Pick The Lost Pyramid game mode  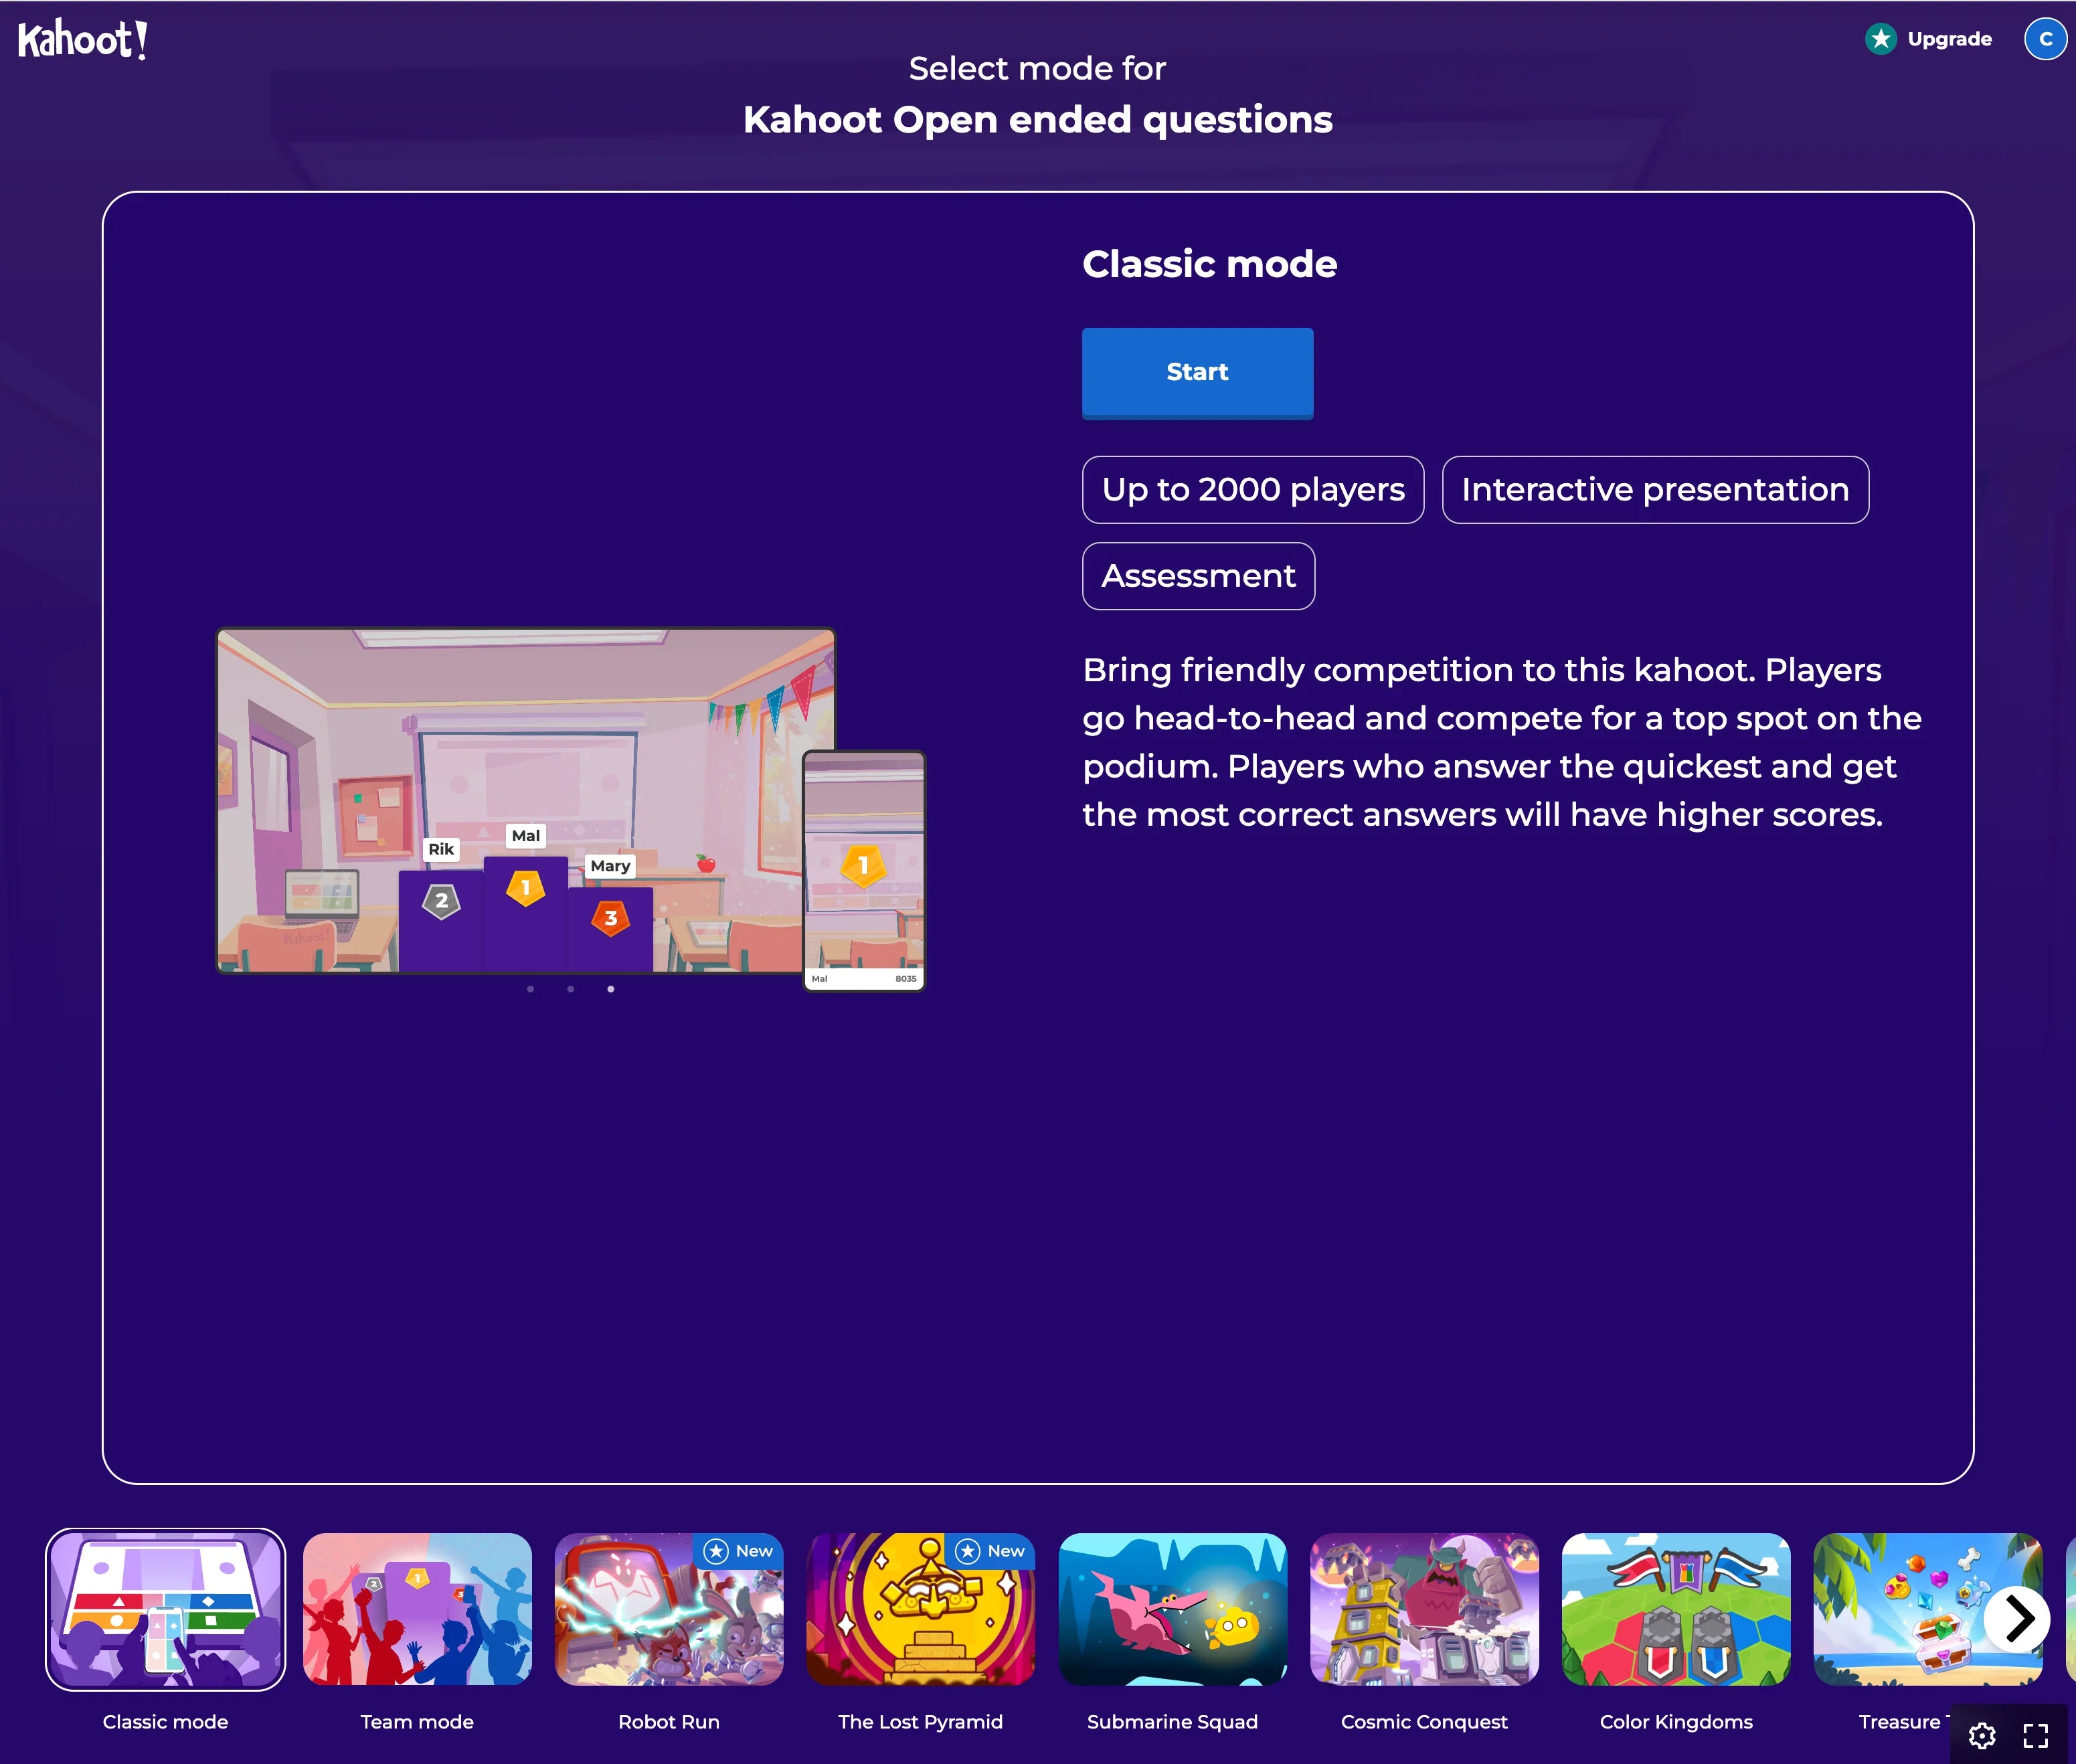[x=920, y=1609]
